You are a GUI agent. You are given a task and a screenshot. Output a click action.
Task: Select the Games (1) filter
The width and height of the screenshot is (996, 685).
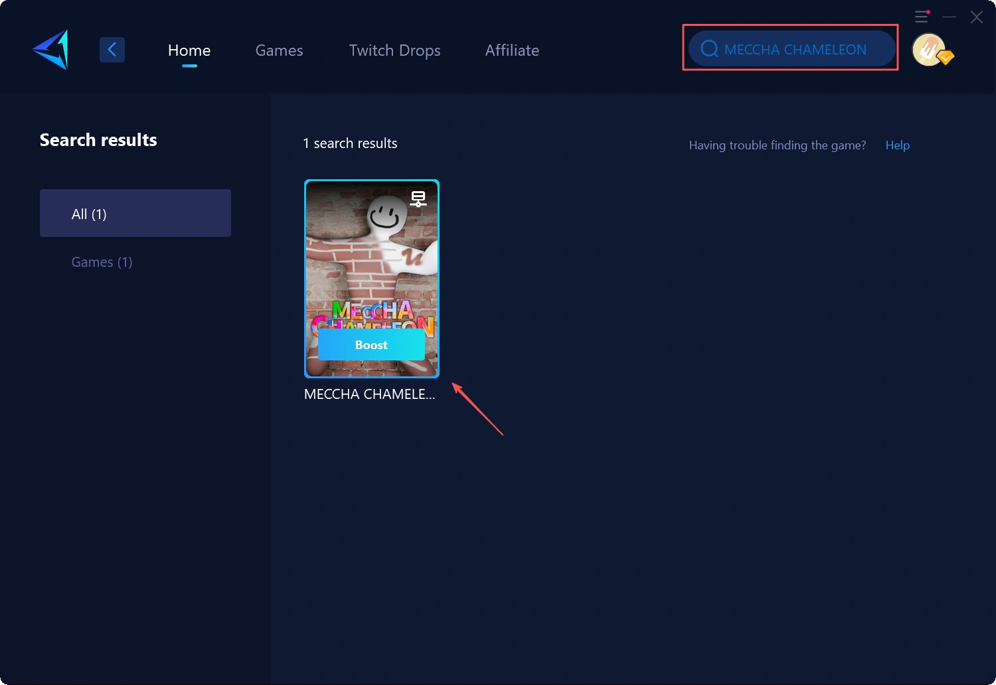point(102,262)
